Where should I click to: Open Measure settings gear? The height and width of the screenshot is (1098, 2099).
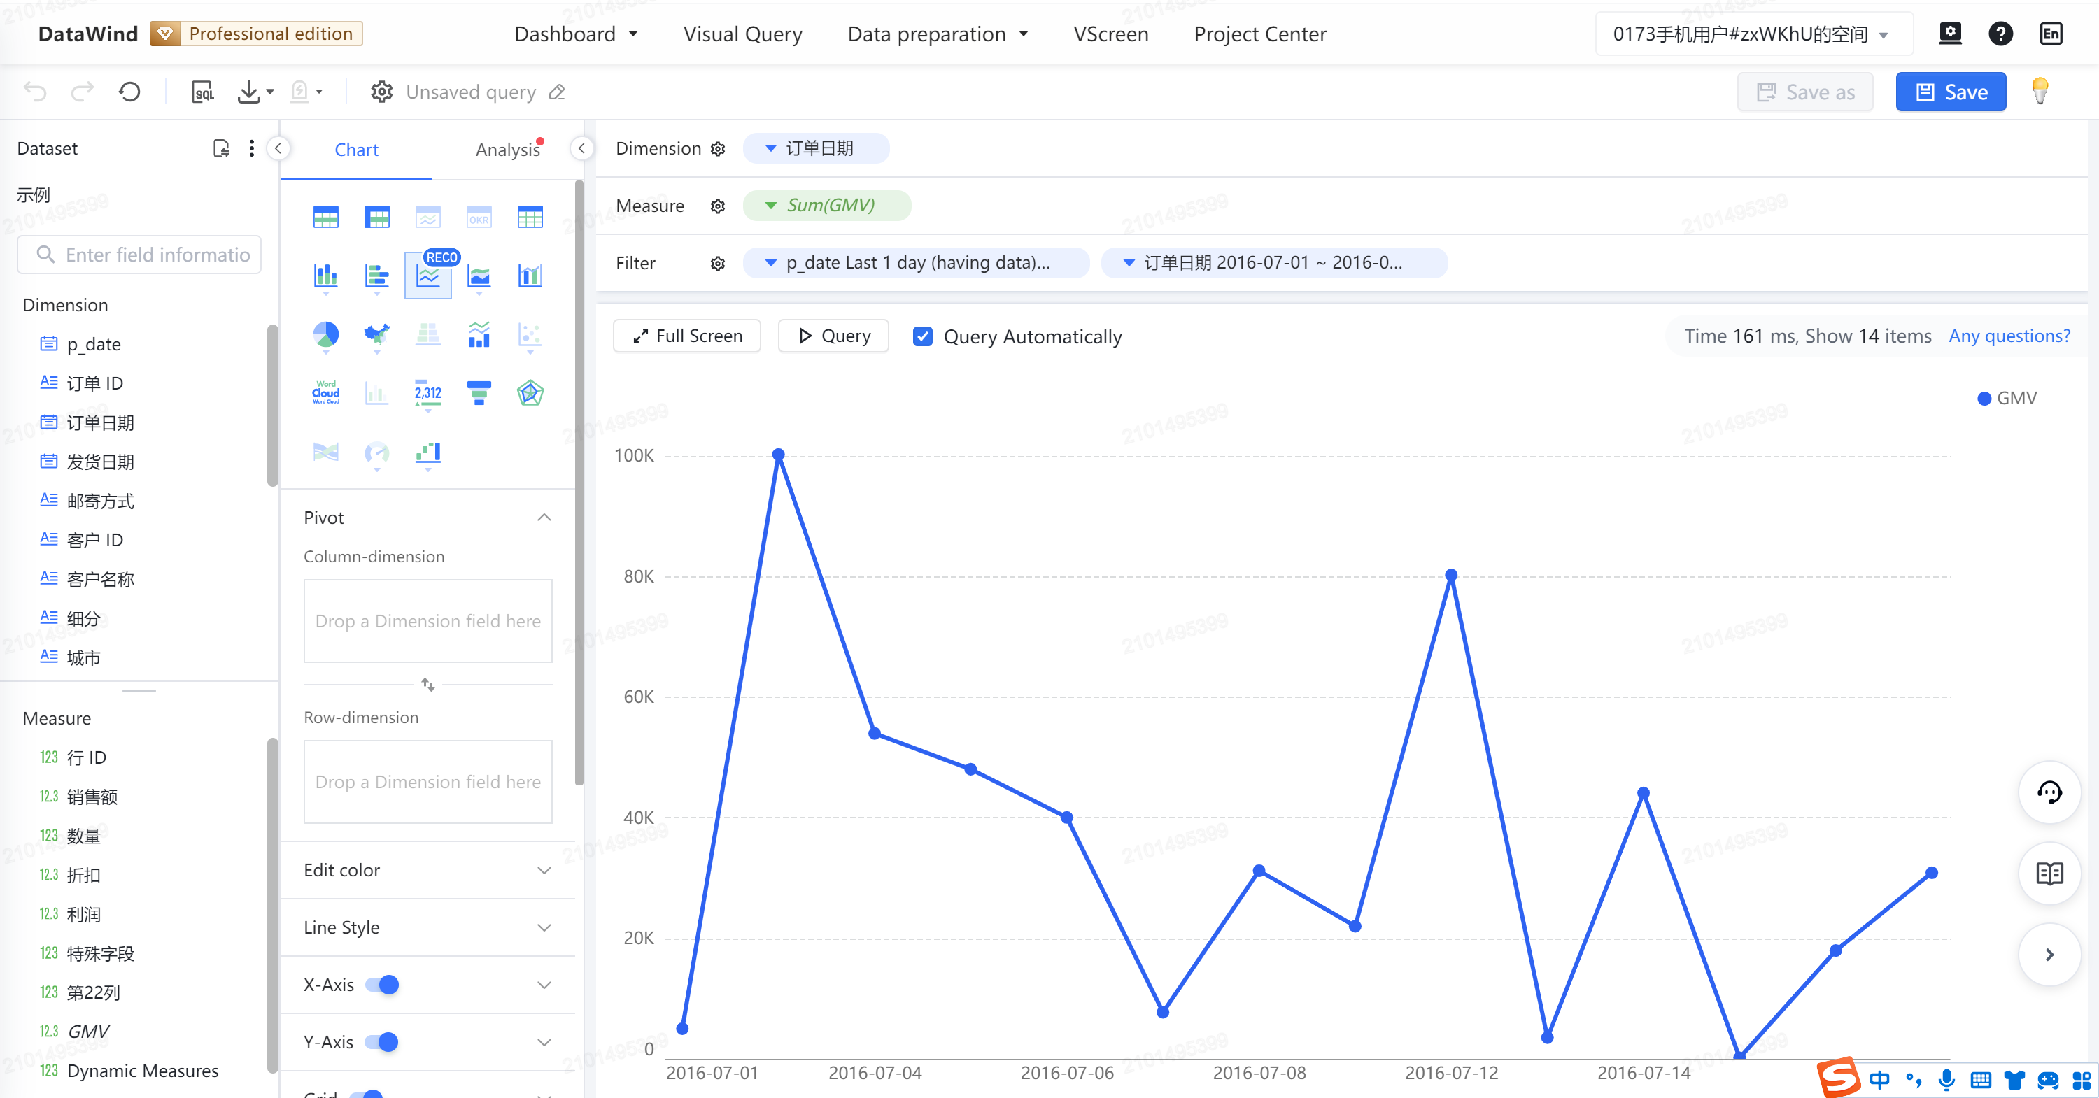(718, 206)
